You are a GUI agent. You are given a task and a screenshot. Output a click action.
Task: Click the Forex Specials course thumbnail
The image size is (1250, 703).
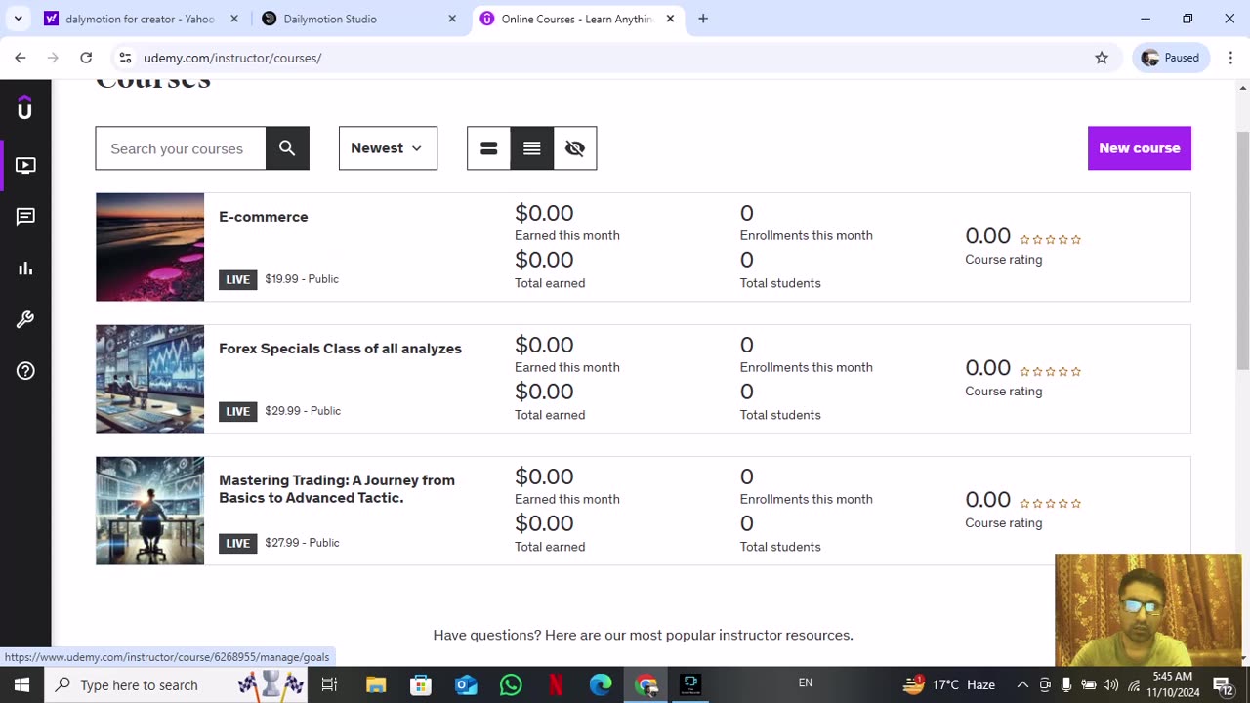point(150,379)
